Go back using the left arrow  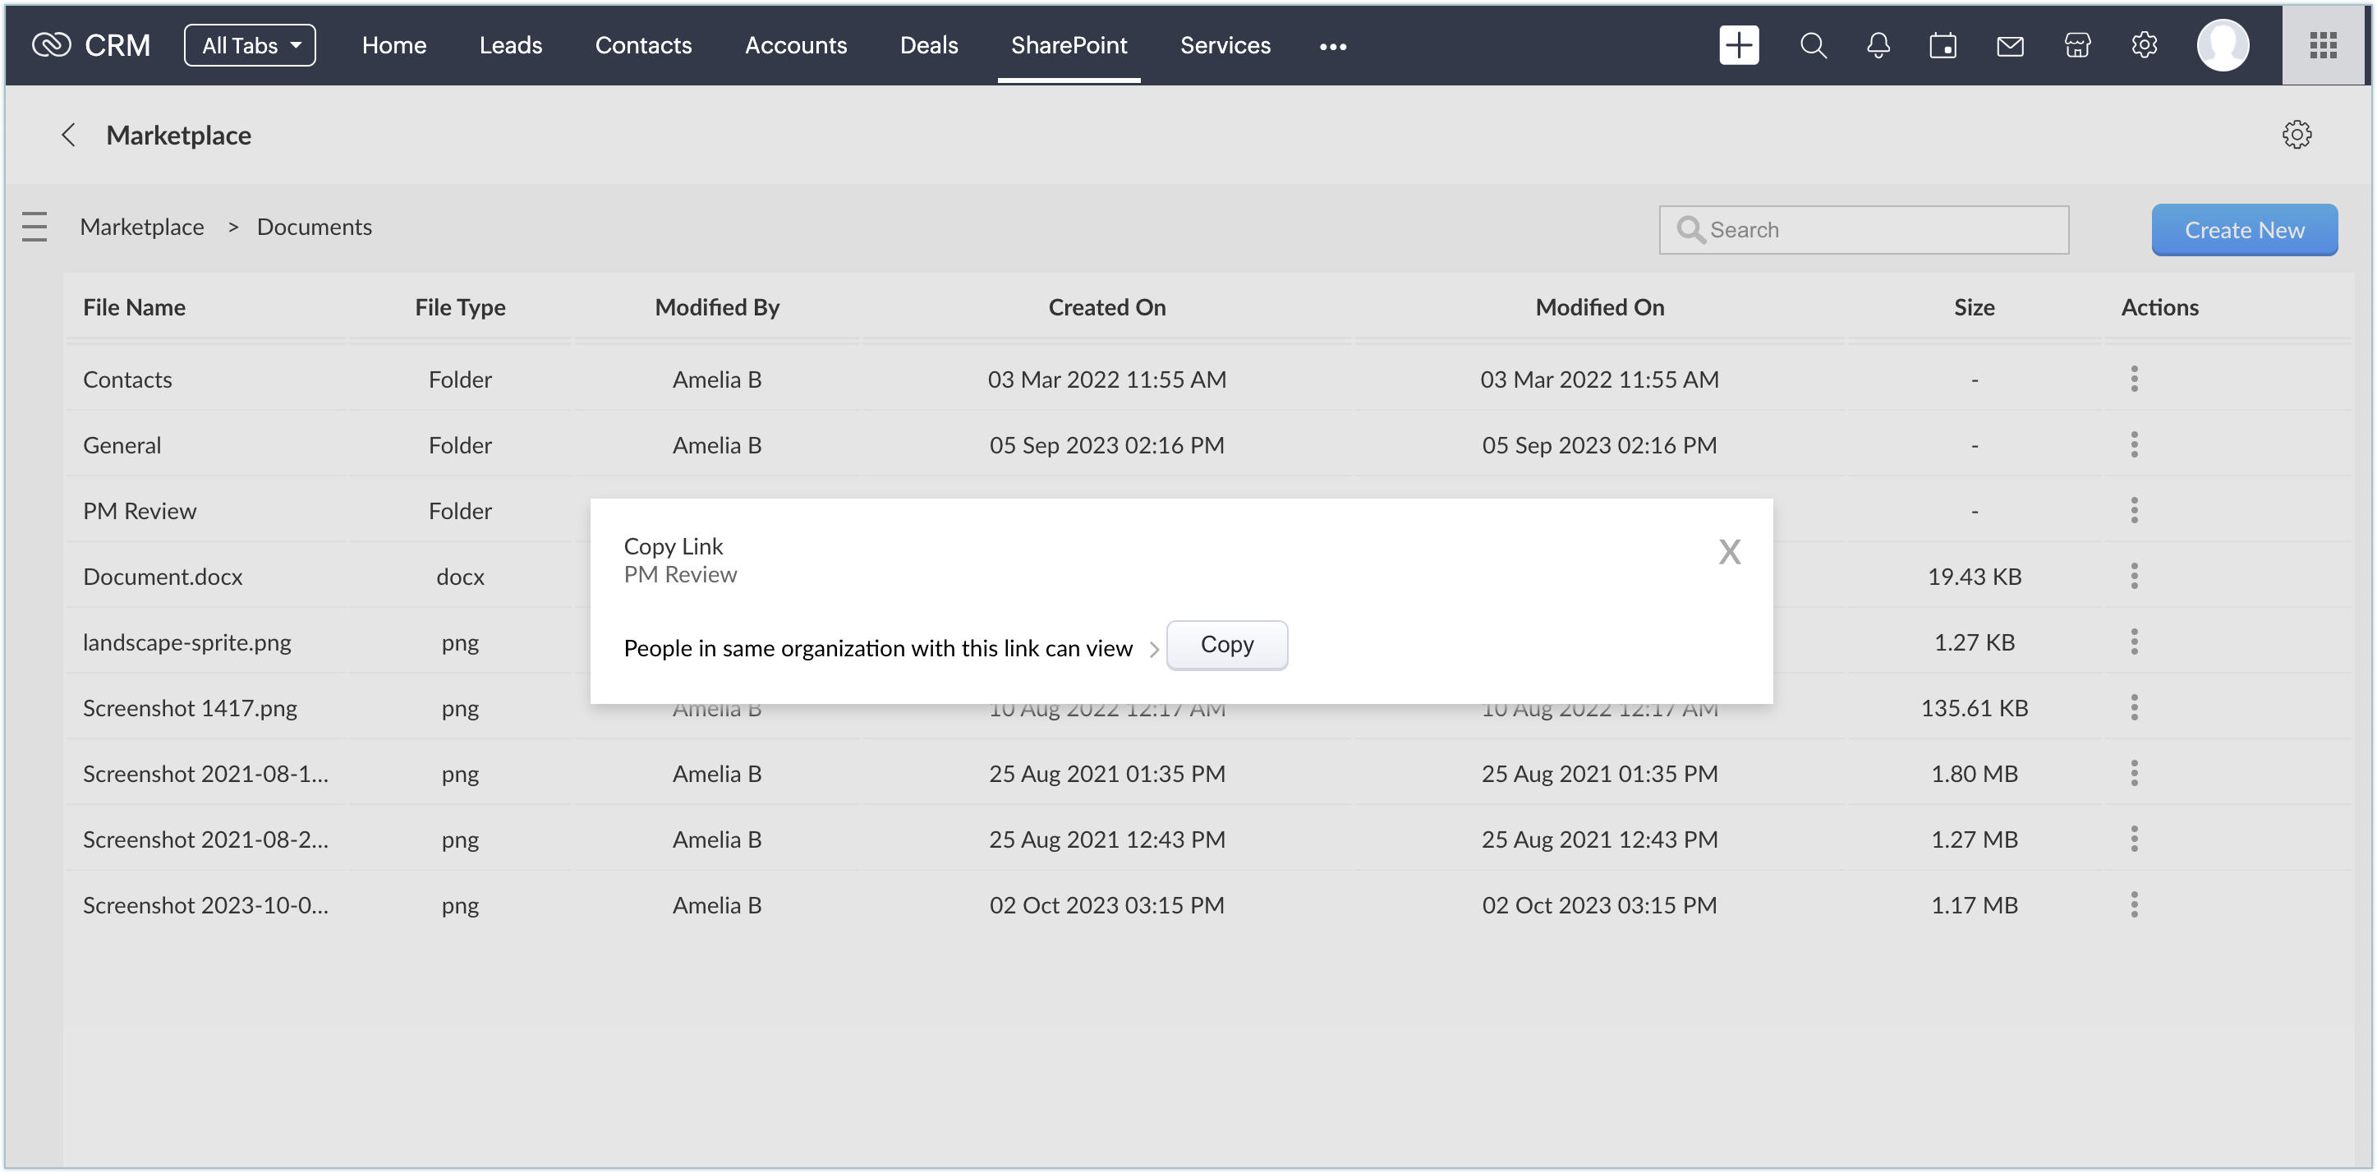point(68,135)
